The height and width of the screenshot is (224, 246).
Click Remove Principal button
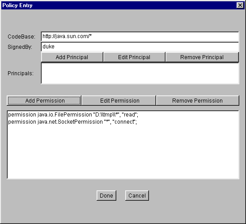(x=202, y=57)
